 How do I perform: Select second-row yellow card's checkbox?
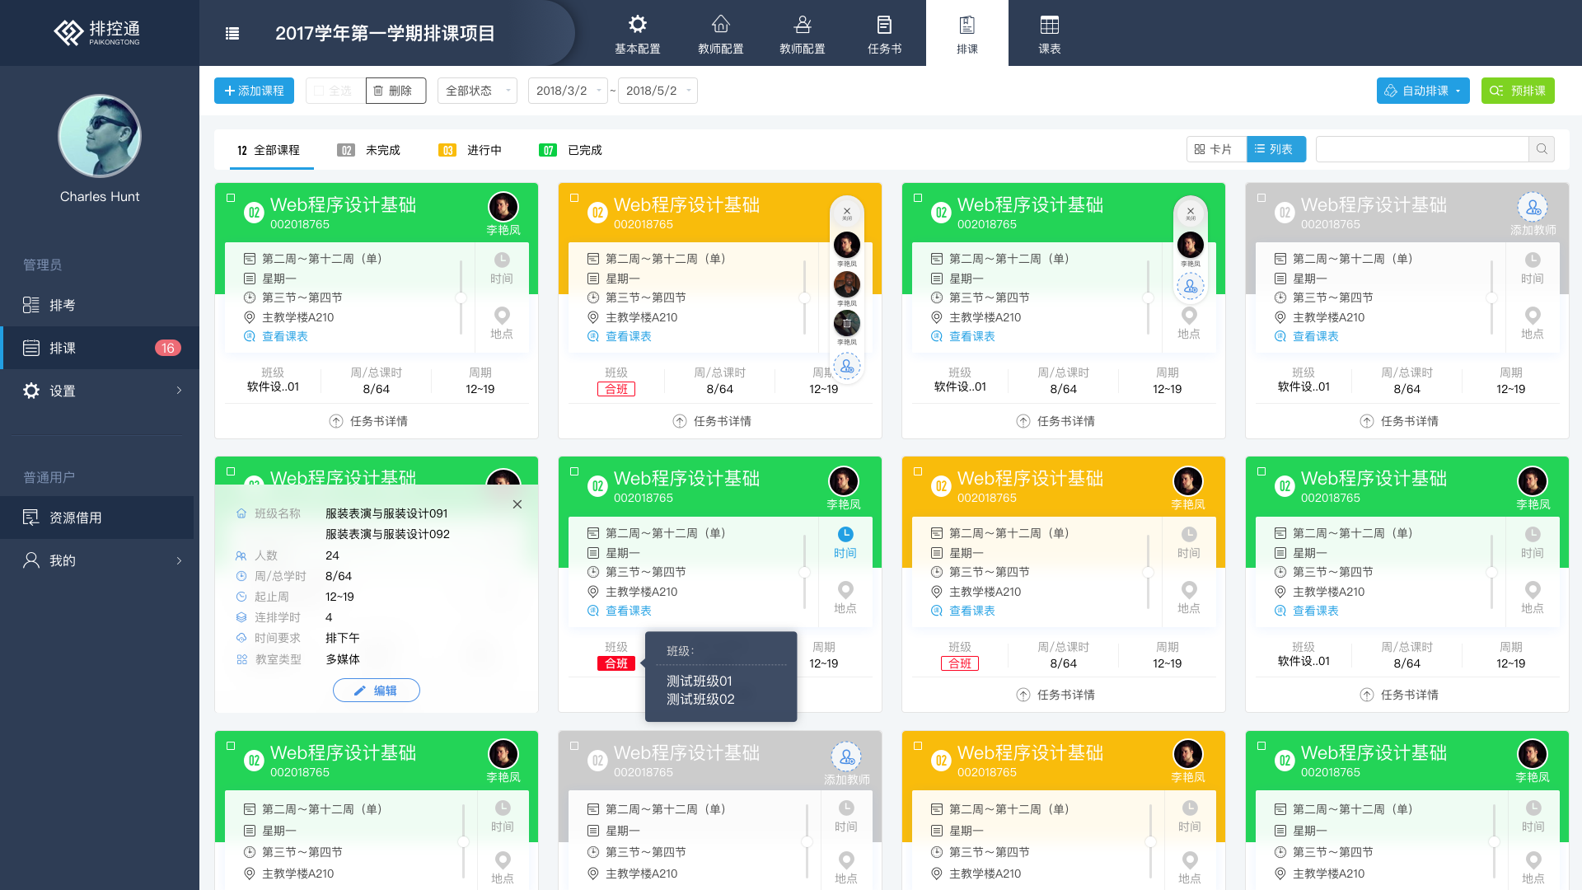918,471
